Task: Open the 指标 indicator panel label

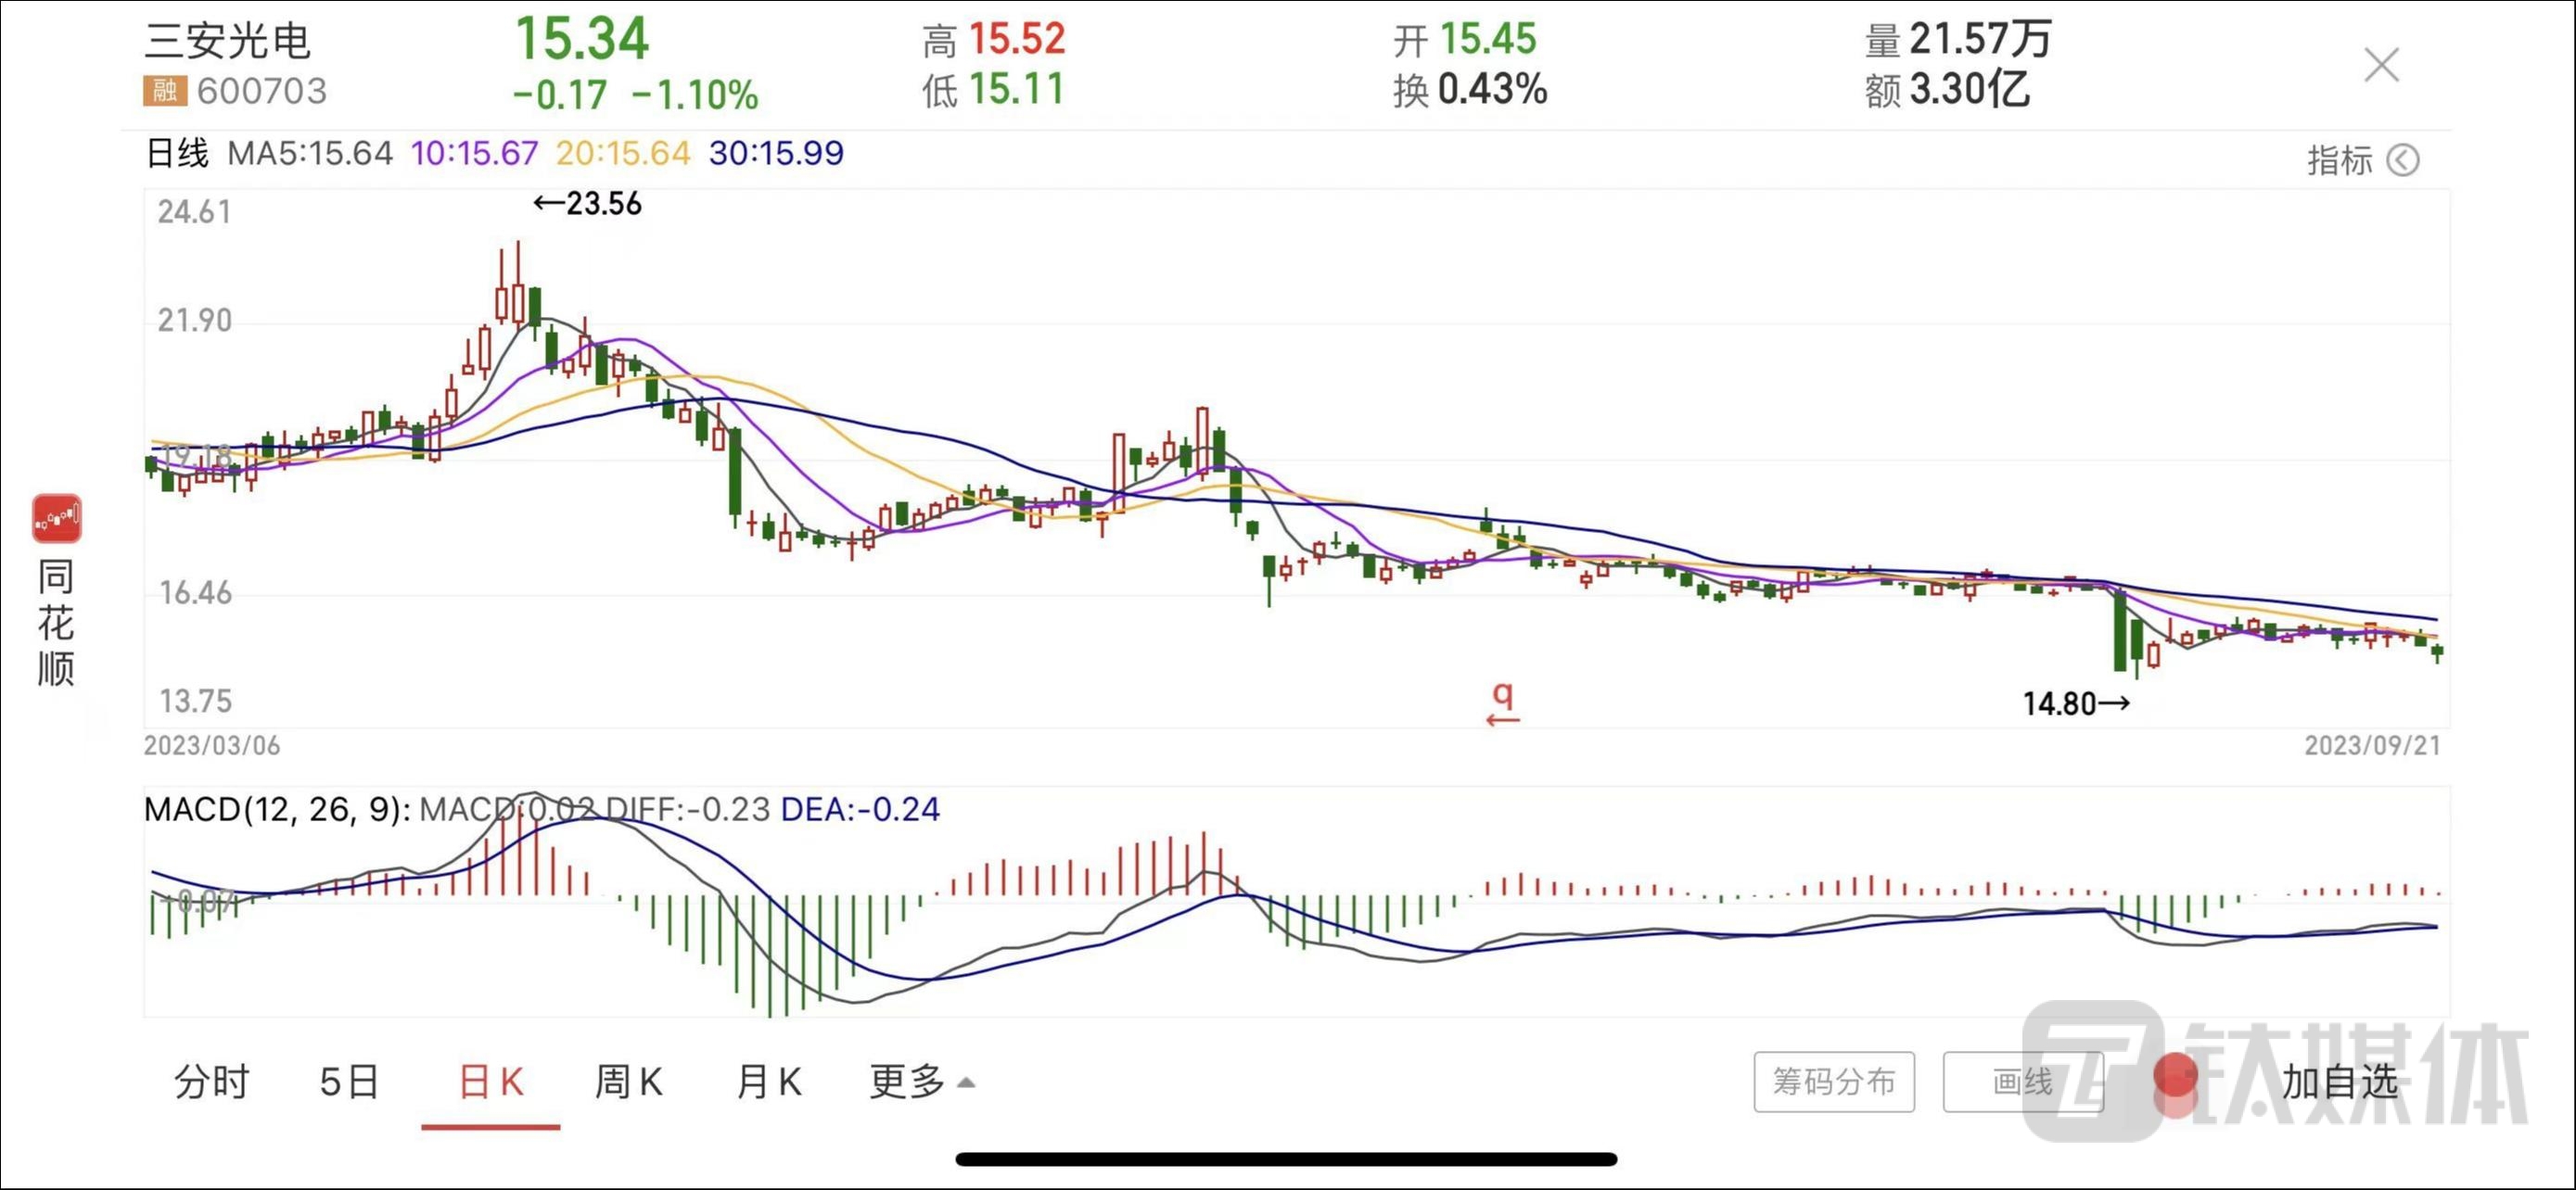Action: click(2338, 159)
